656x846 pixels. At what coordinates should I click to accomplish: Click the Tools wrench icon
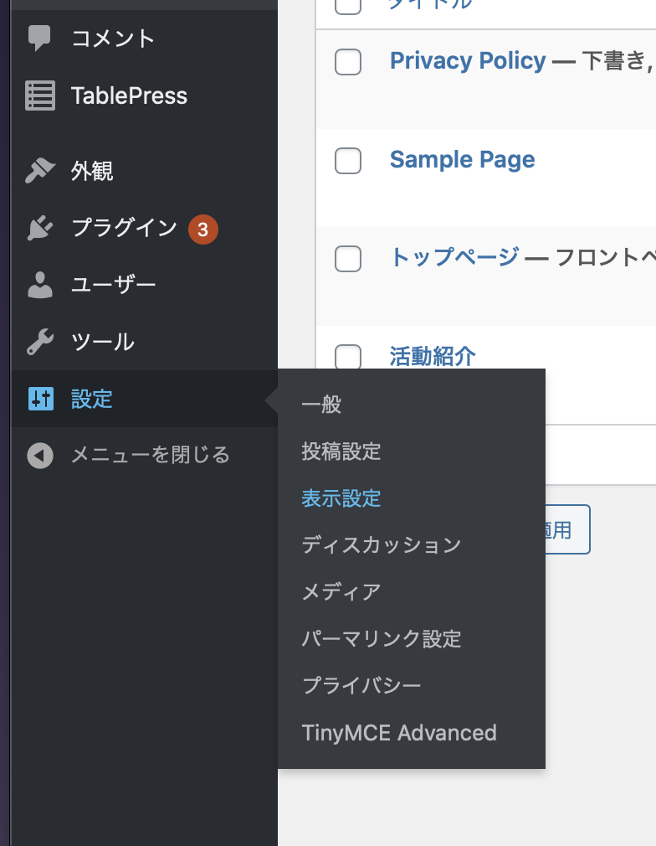(x=40, y=342)
